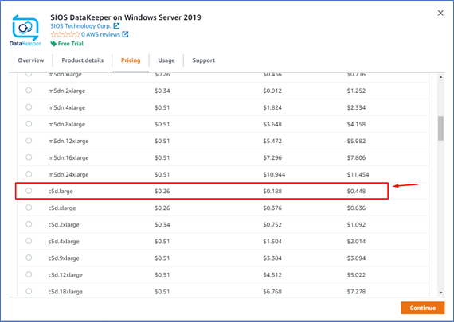Click the $7.278 total price cell
454x322 pixels.
pos(356,292)
